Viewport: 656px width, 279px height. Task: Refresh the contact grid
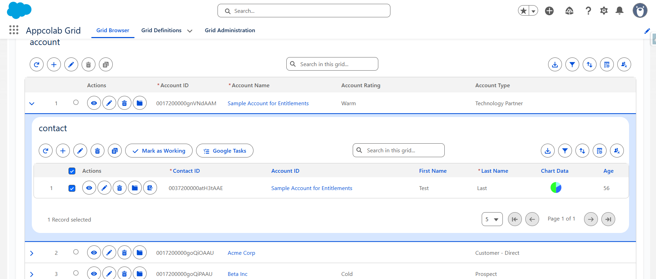point(46,151)
